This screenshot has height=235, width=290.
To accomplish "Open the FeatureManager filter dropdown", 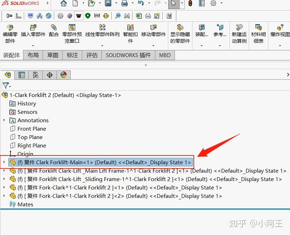I will (6, 85).
